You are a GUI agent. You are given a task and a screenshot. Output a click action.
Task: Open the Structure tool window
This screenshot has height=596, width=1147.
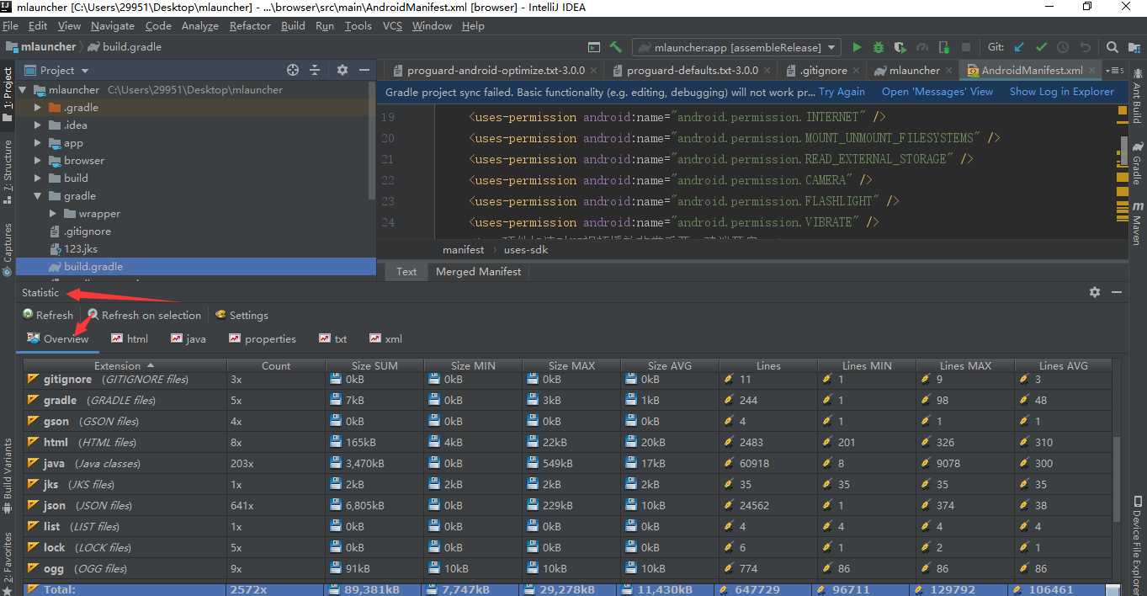pos(8,172)
